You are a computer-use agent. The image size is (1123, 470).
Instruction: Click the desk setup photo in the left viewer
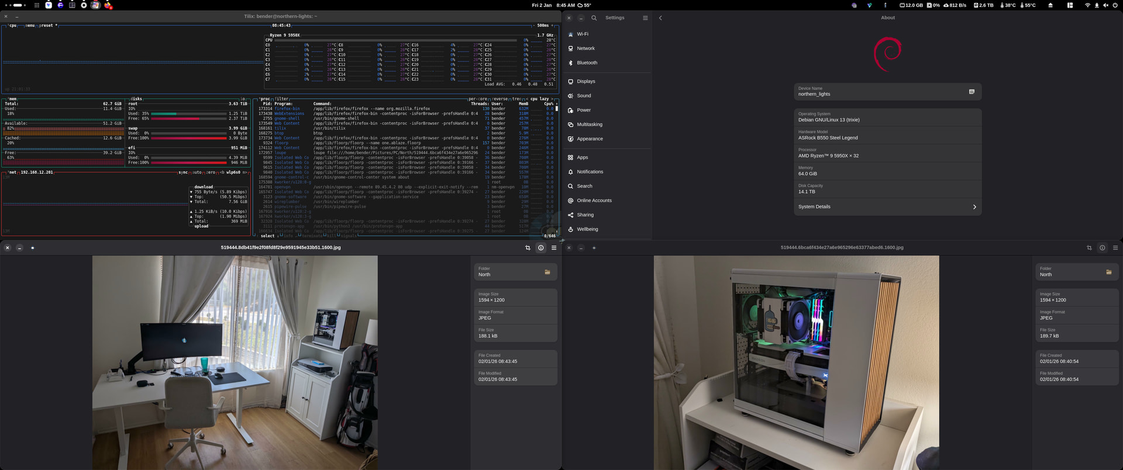[x=235, y=362]
